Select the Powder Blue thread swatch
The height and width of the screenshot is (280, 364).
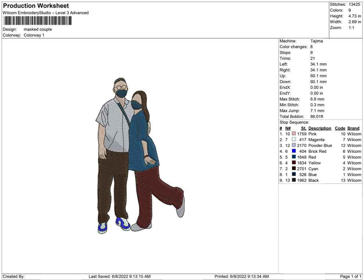pyautogui.click(x=294, y=146)
